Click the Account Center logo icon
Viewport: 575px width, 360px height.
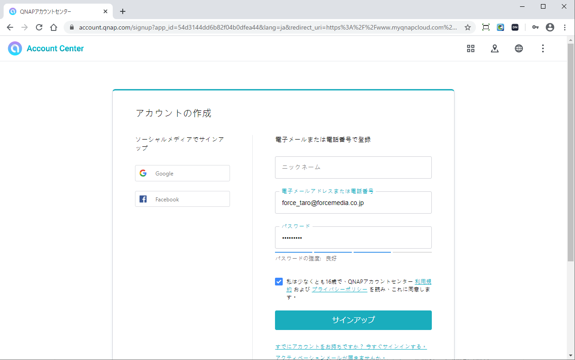click(x=15, y=49)
